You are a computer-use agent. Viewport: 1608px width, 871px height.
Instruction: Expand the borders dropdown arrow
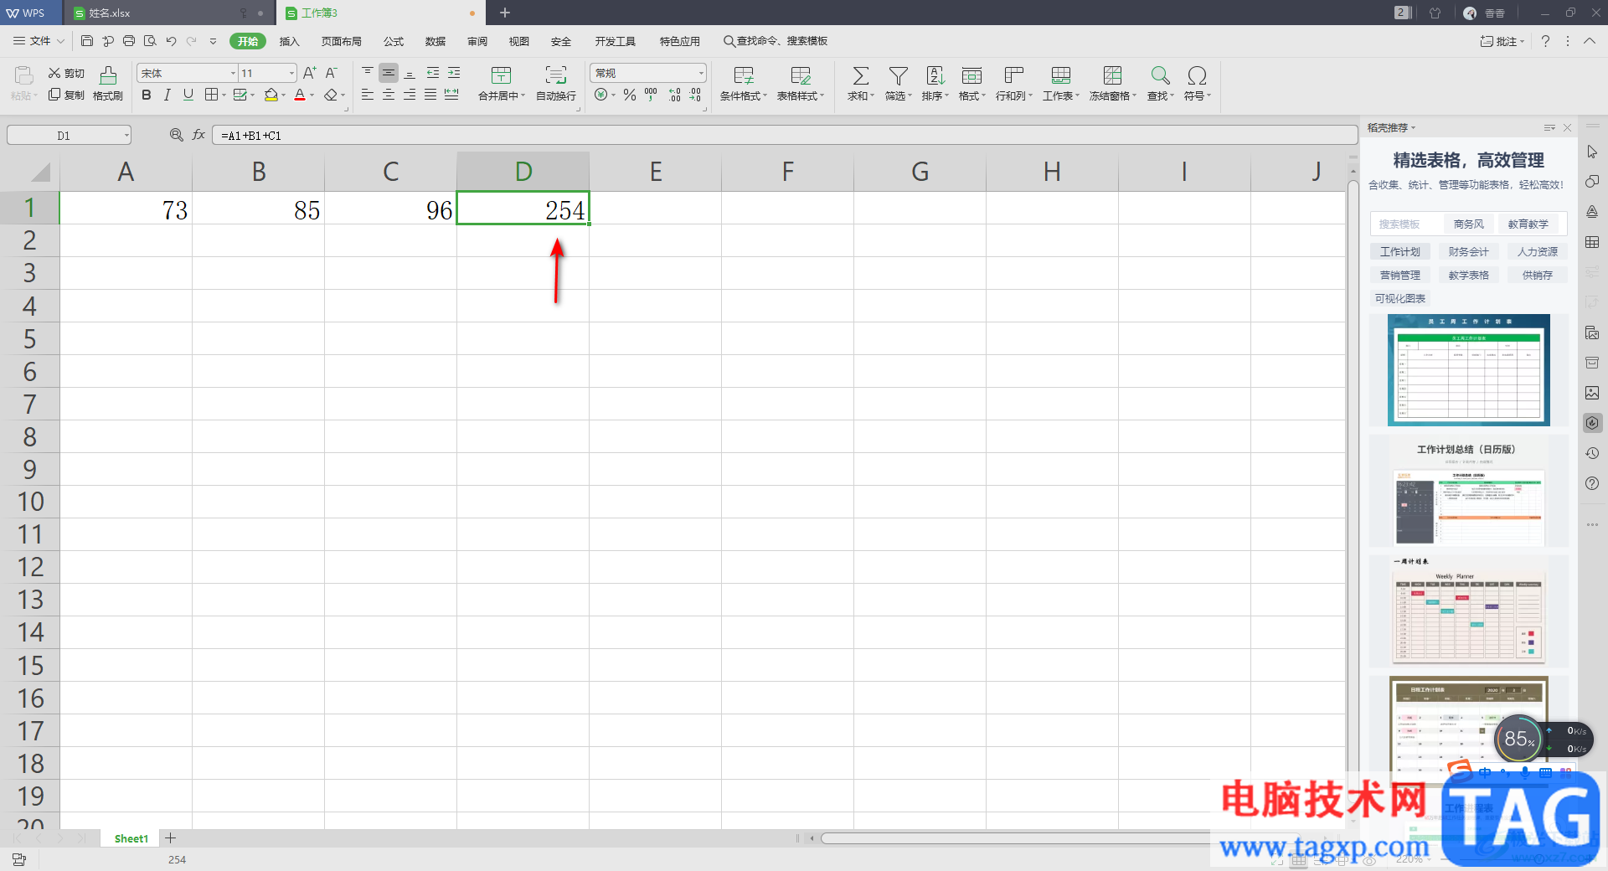click(224, 95)
